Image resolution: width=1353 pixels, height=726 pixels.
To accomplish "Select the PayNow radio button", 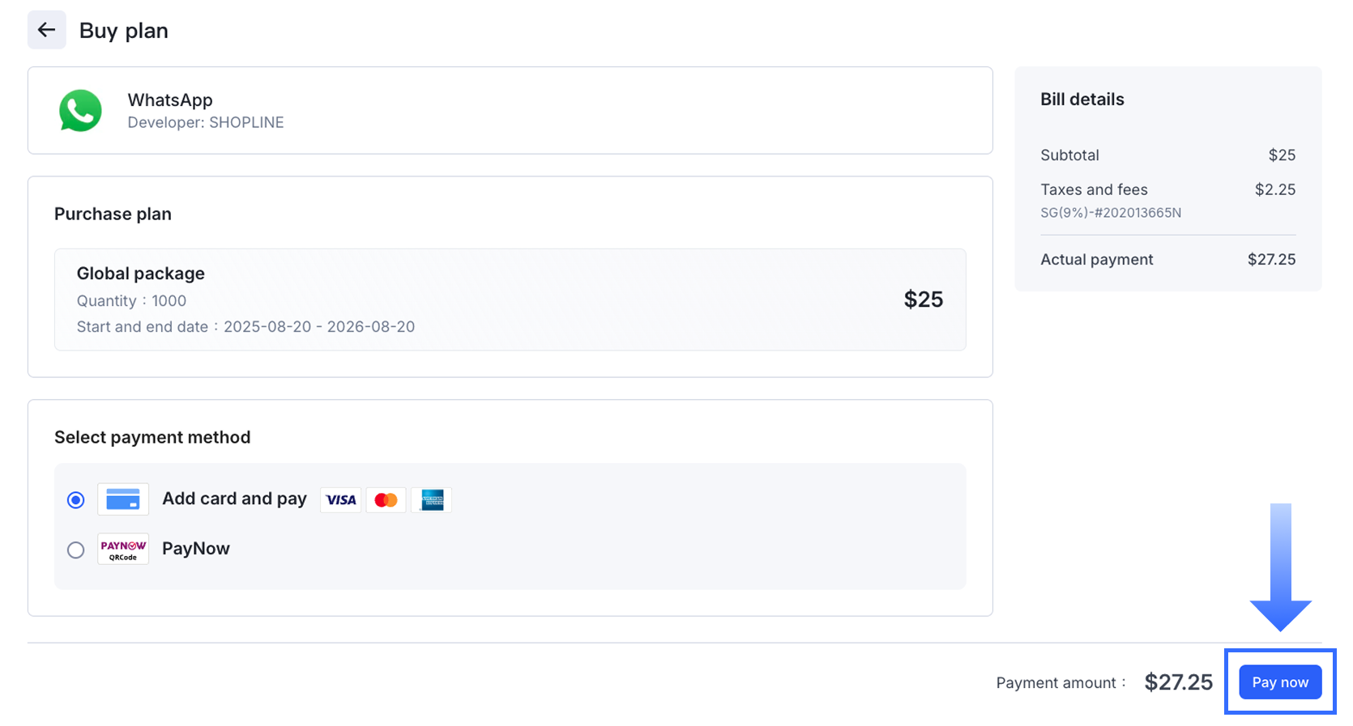I will 76,550.
